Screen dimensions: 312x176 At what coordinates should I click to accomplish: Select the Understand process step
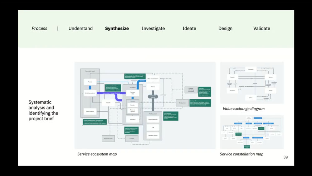[80, 28]
